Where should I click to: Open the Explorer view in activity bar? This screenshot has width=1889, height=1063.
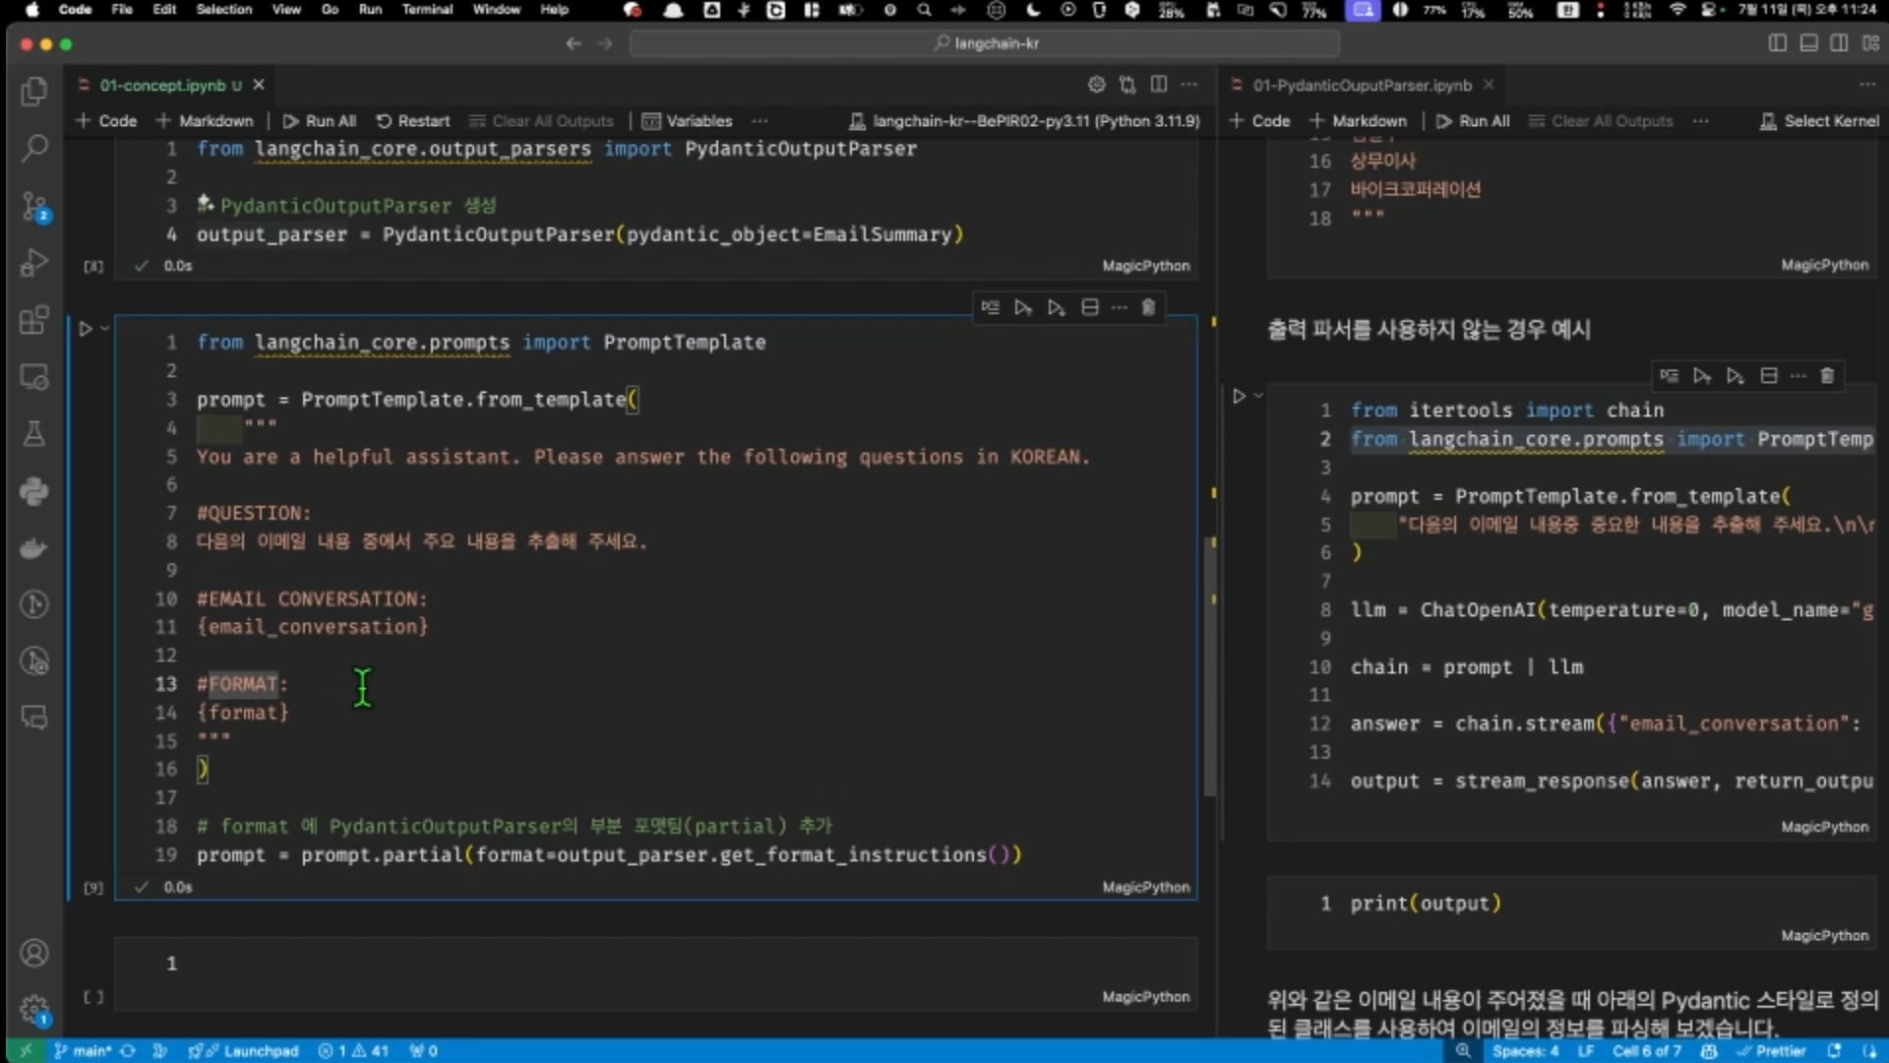(x=33, y=92)
